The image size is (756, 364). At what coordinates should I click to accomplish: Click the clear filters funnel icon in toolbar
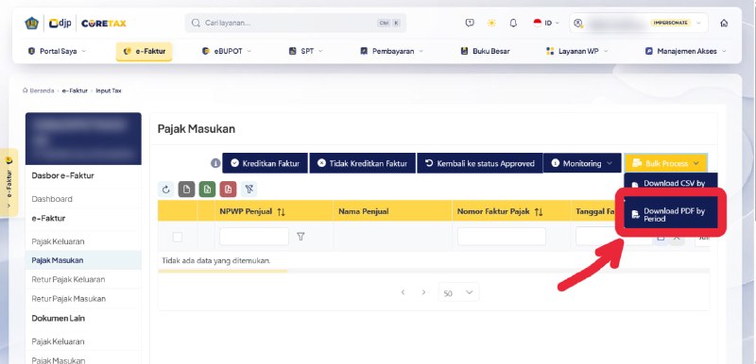pos(249,190)
